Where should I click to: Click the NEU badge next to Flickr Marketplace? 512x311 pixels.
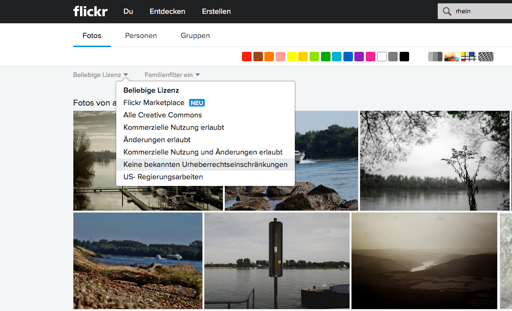click(x=197, y=103)
